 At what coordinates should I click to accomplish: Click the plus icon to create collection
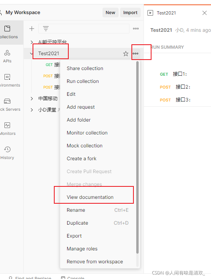[x=32, y=29]
